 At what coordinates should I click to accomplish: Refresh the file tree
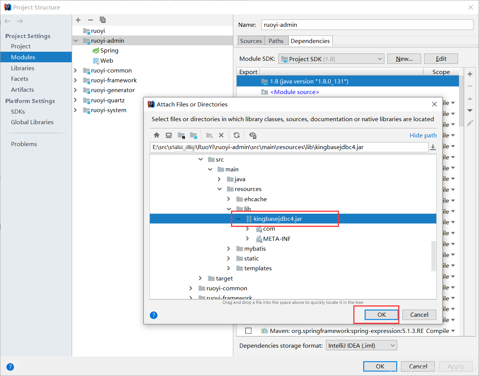[237, 135]
